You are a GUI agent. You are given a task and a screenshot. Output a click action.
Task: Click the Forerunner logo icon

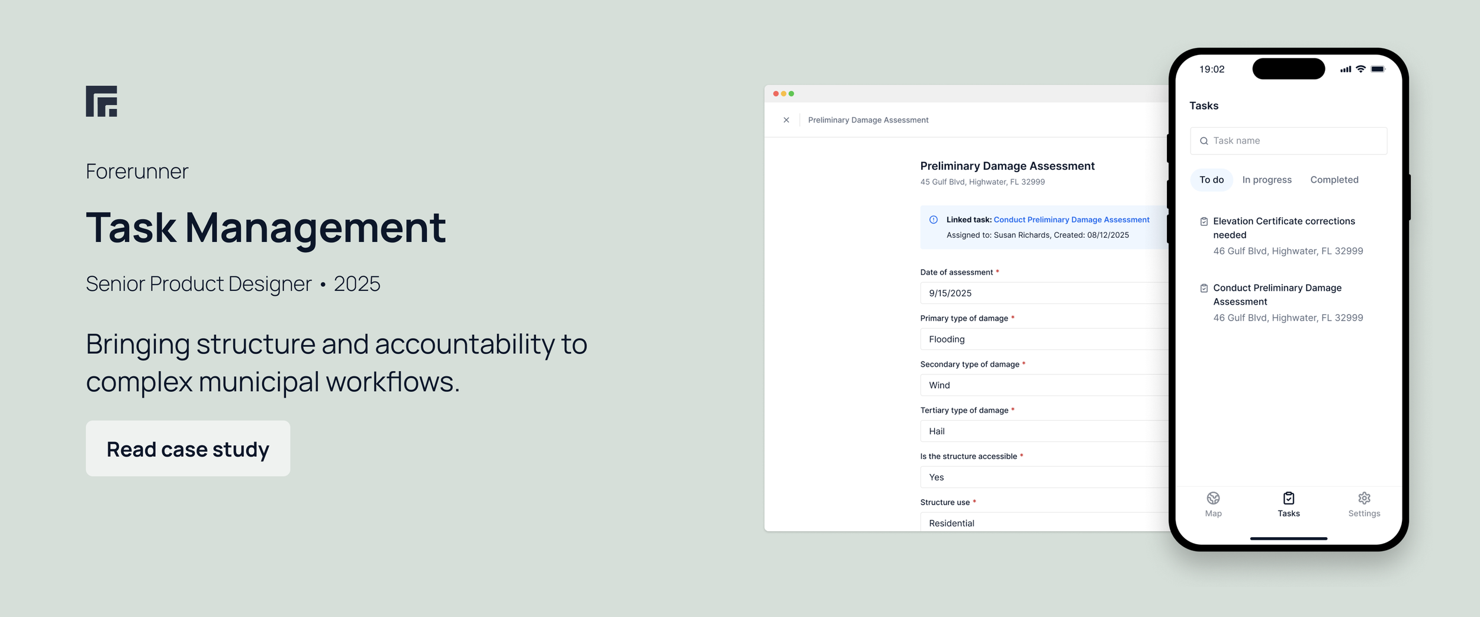(x=101, y=101)
